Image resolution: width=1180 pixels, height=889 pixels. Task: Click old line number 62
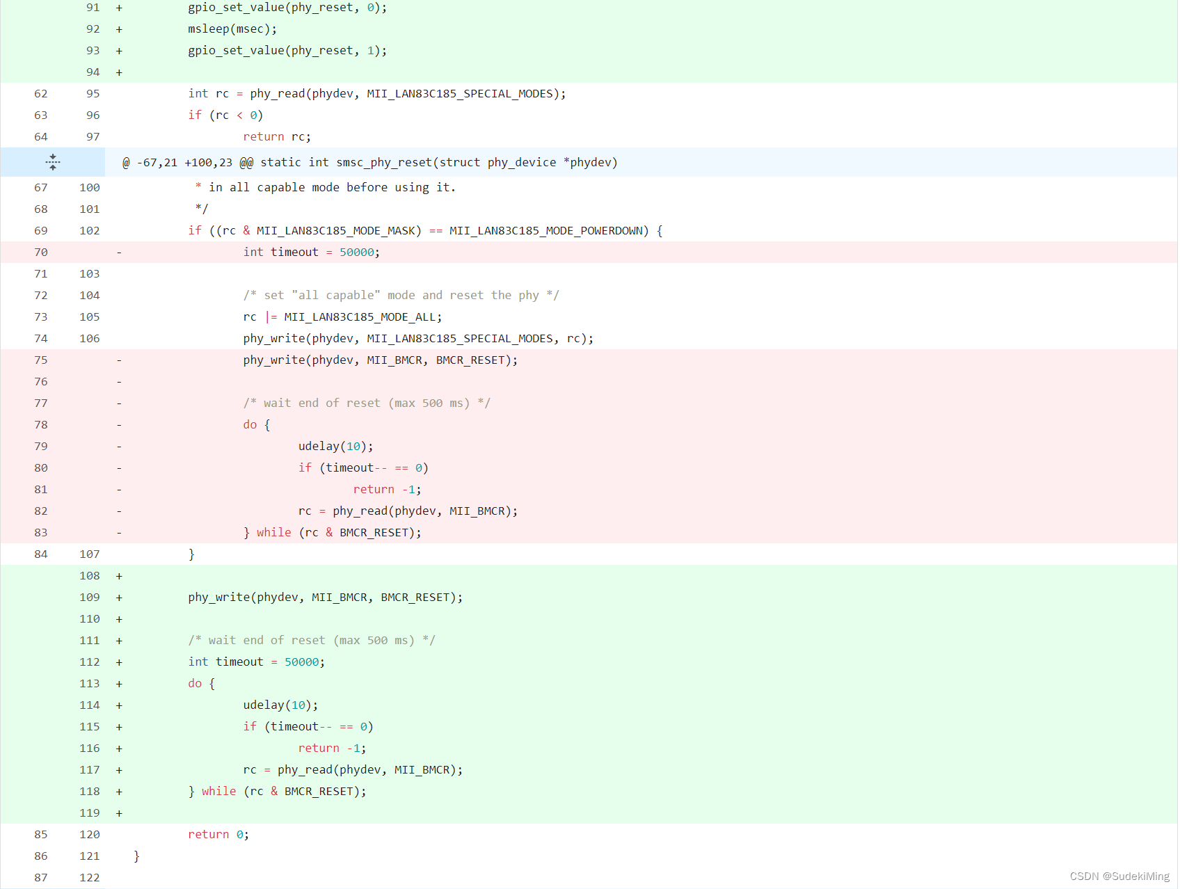41,93
